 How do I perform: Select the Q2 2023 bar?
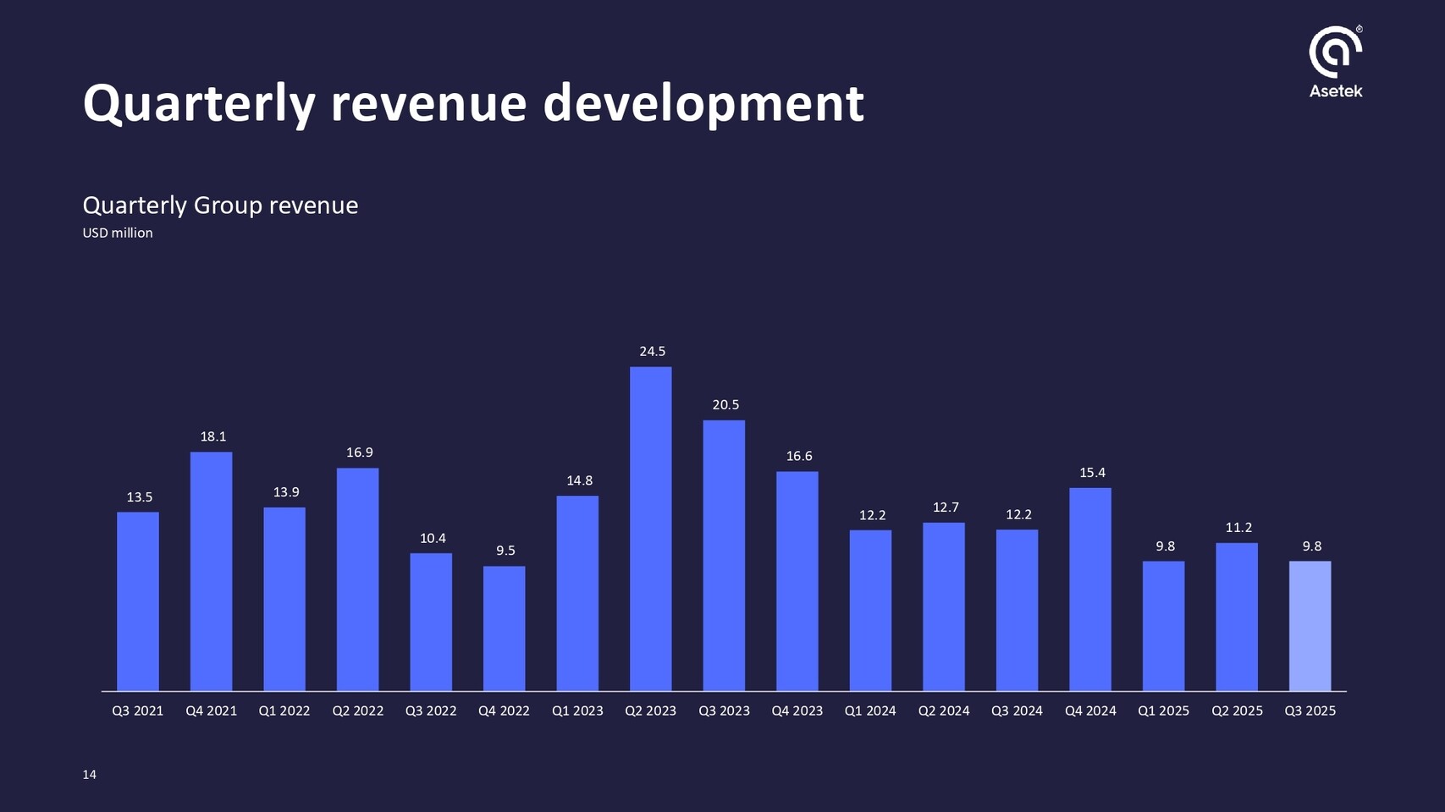(x=650, y=529)
